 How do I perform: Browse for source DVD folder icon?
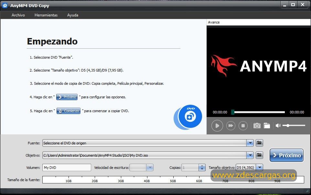[259, 143]
